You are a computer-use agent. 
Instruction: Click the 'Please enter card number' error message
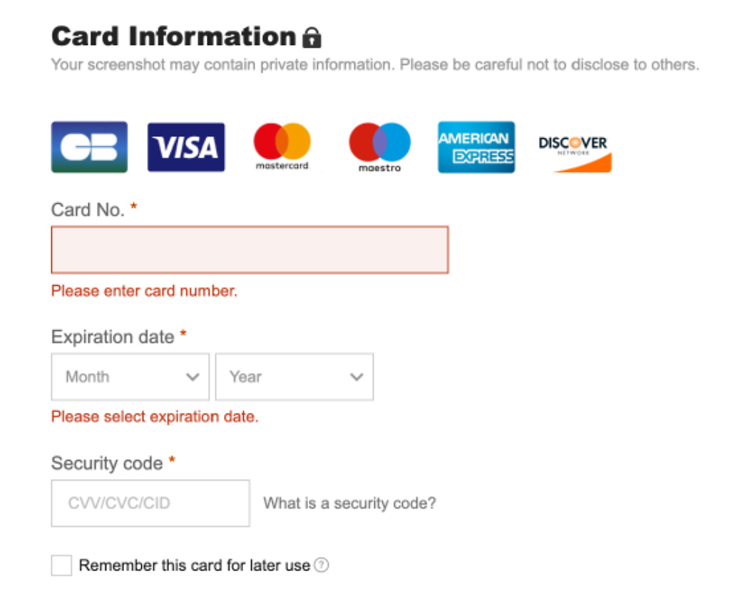coord(144,291)
